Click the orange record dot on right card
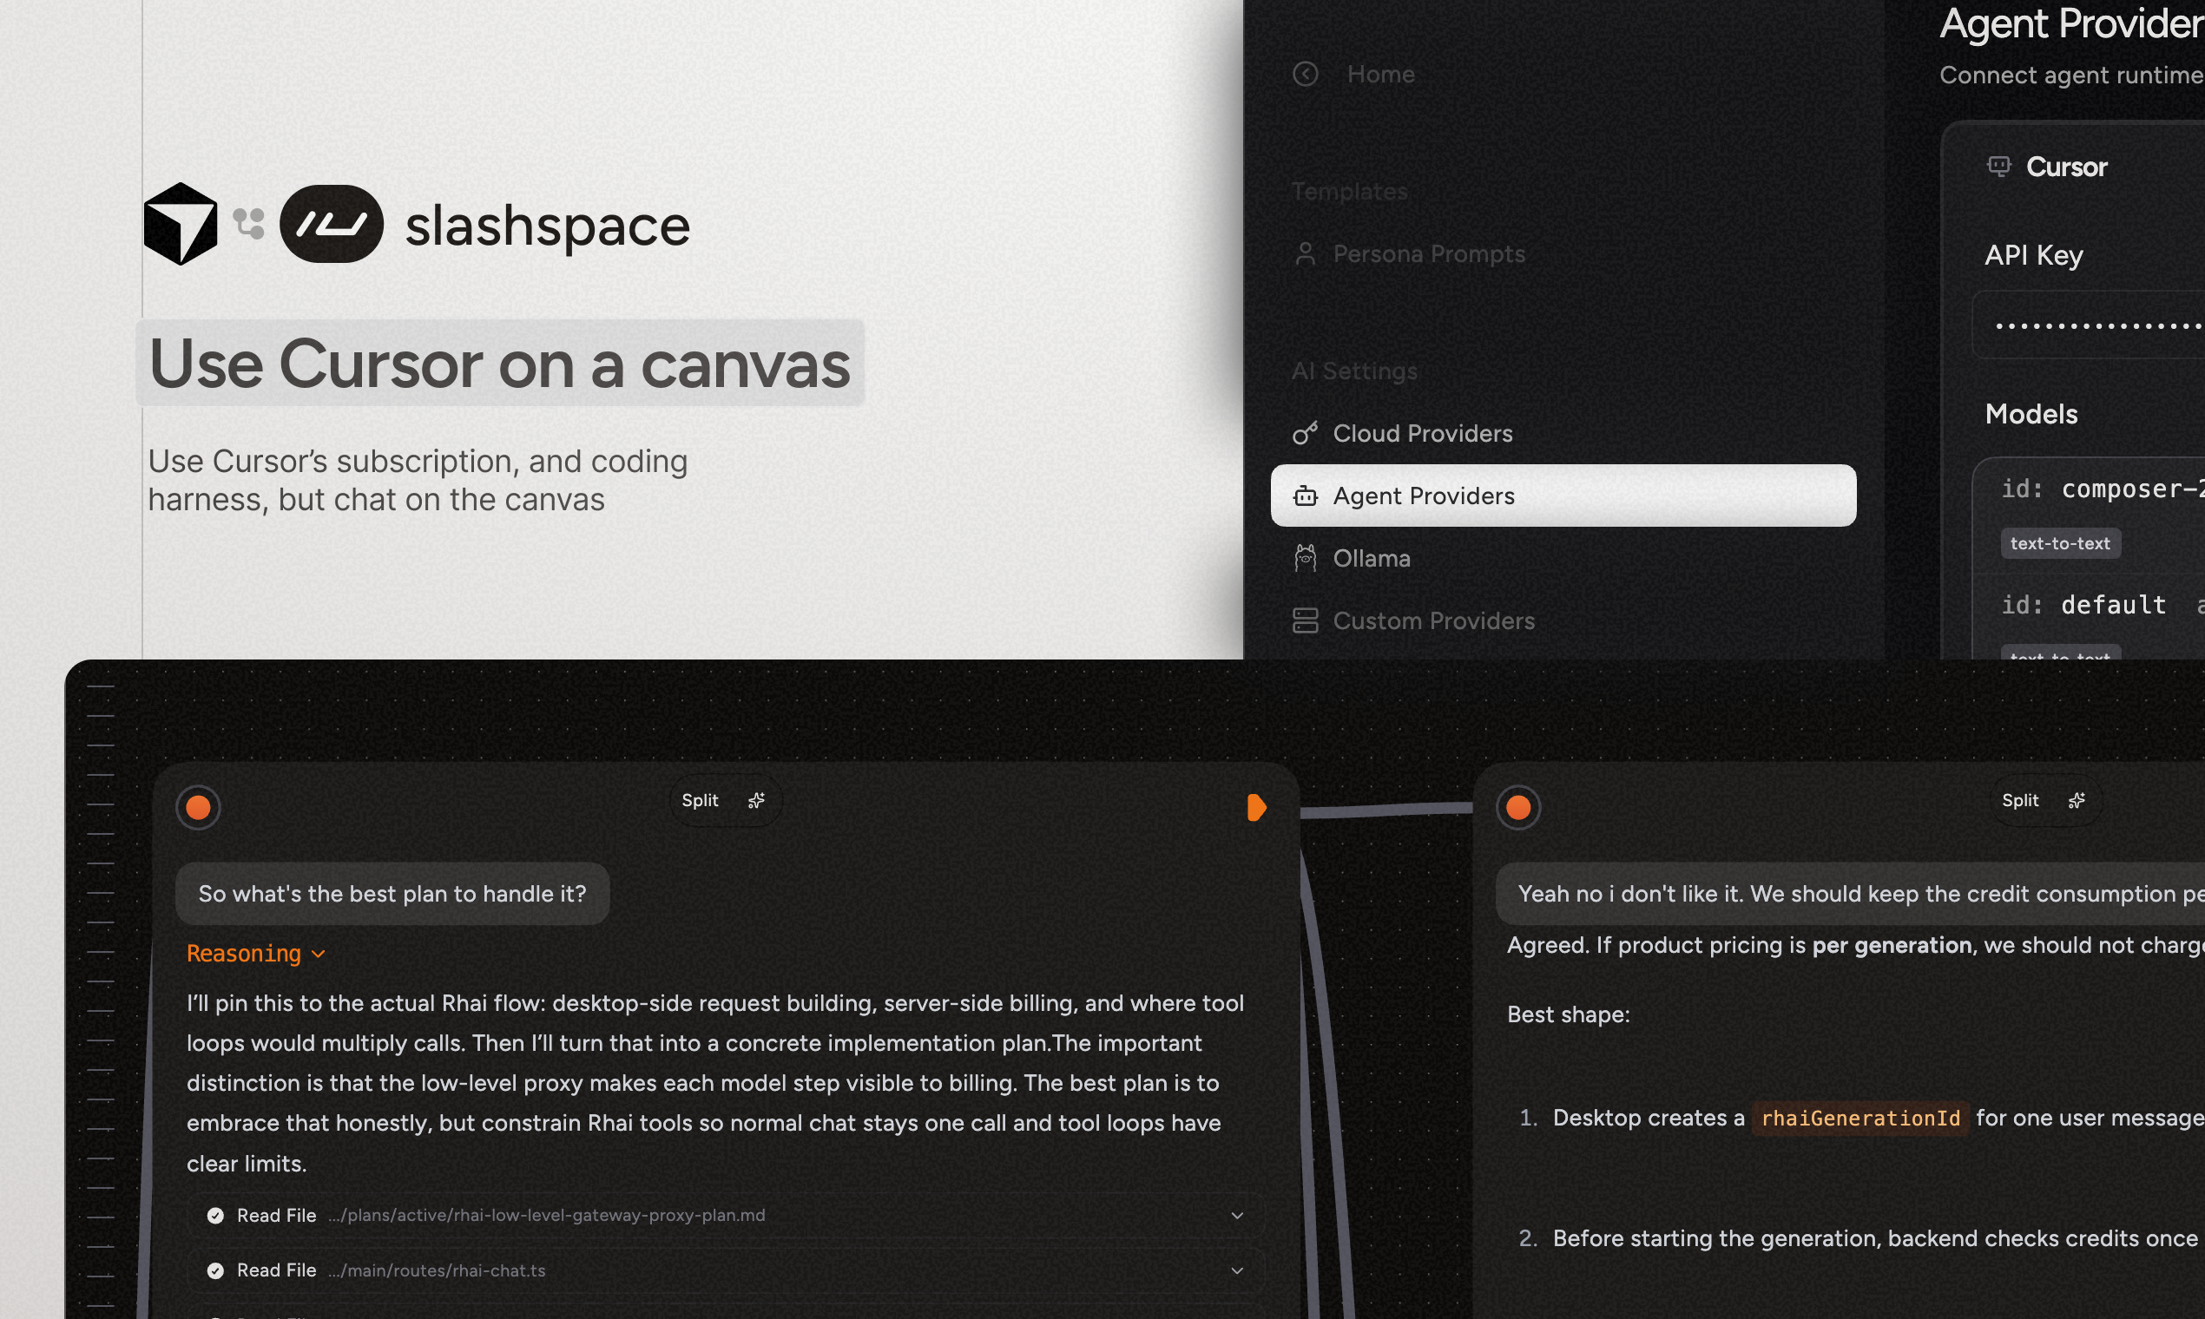Image resolution: width=2205 pixels, height=1319 pixels. pos(1517,807)
